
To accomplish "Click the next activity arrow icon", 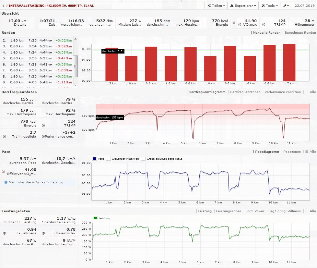I will tap(6, 6).
